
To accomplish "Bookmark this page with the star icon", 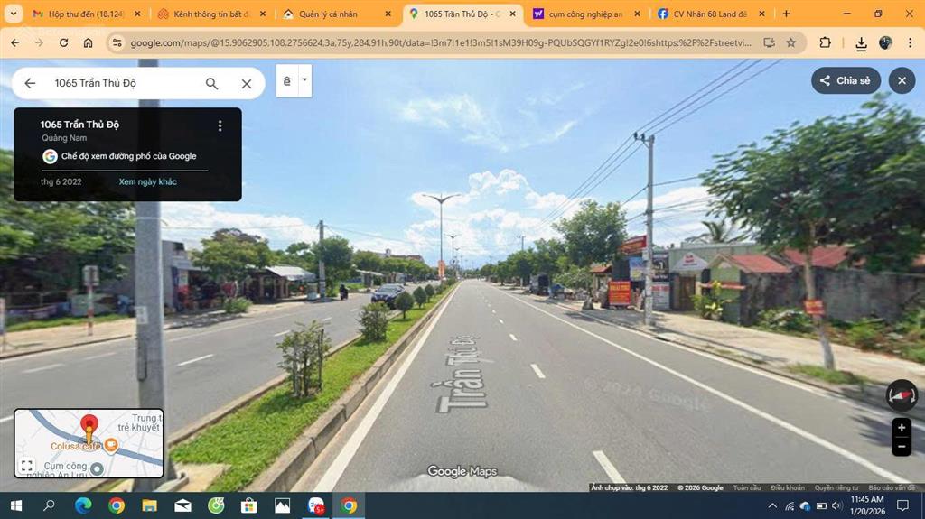I will pos(791,42).
